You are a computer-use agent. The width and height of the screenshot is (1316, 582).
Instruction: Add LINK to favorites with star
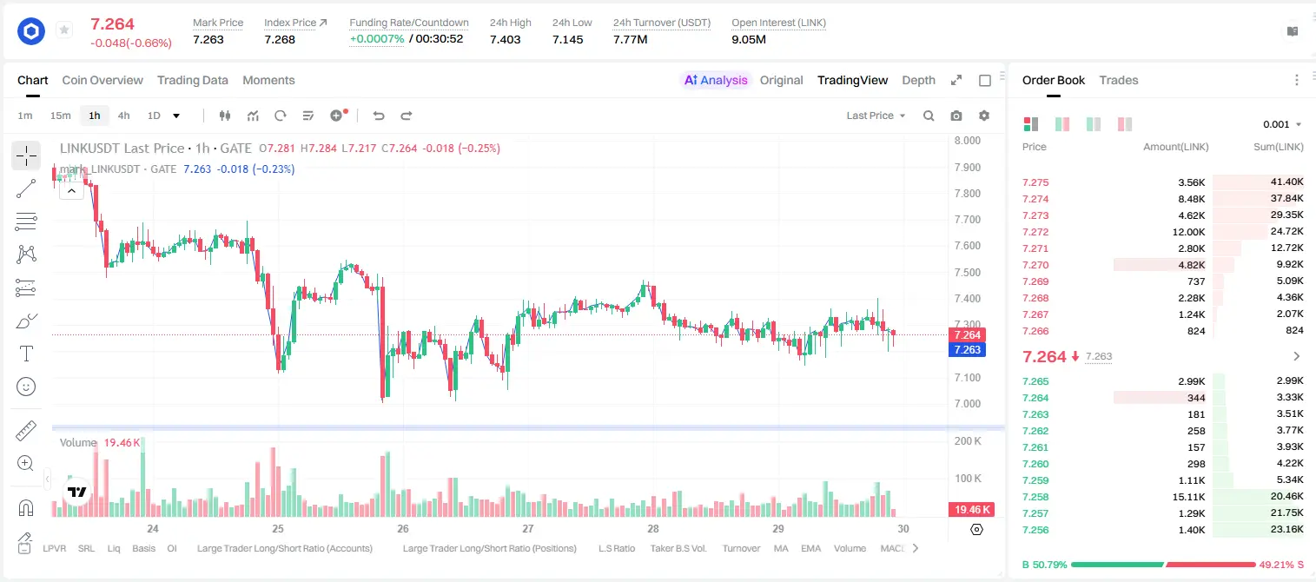click(x=64, y=30)
